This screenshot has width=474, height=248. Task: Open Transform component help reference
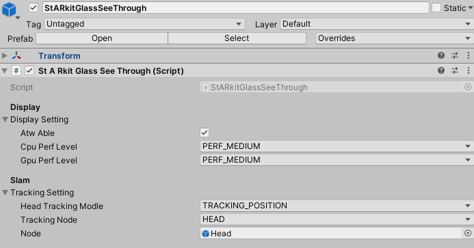[441, 55]
